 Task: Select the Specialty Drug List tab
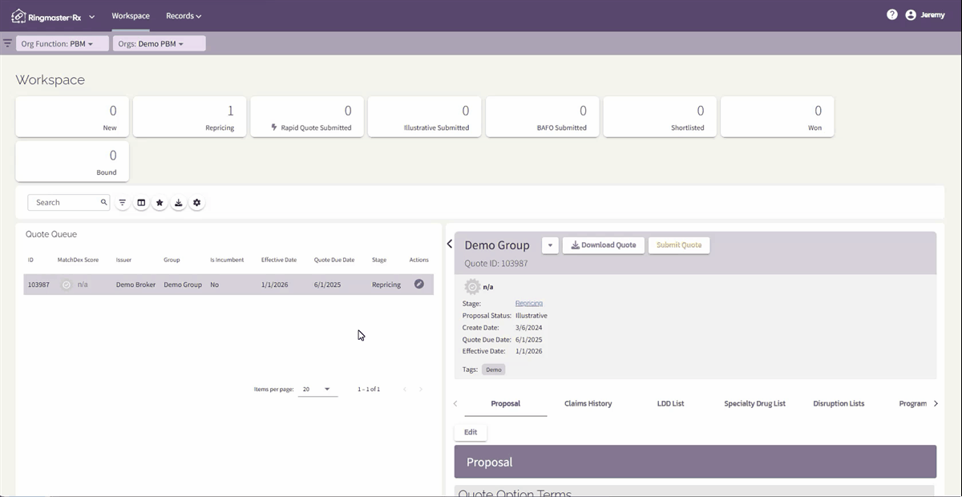[x=754, y=403]
